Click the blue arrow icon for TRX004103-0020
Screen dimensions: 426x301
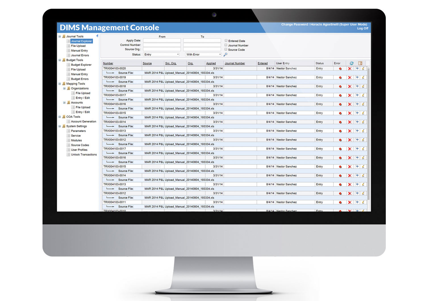pos(357,68)
